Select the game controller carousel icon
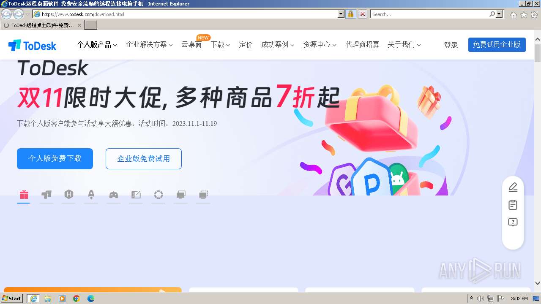541x304 pixels. tap(114, 195)
